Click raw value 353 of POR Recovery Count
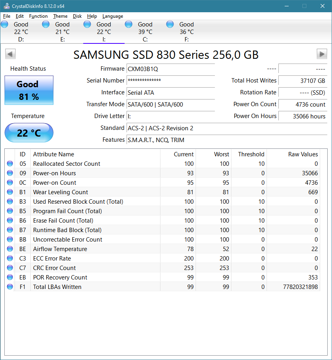 pyautogui.click(x=313, y=277)
